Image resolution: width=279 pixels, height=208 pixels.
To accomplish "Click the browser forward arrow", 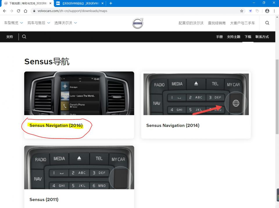I will (12, 11).
